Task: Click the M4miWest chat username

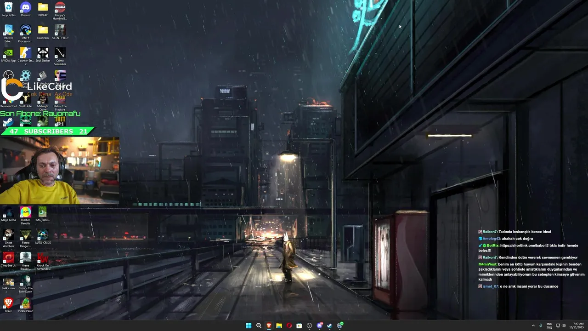Action: click(487, 264)
